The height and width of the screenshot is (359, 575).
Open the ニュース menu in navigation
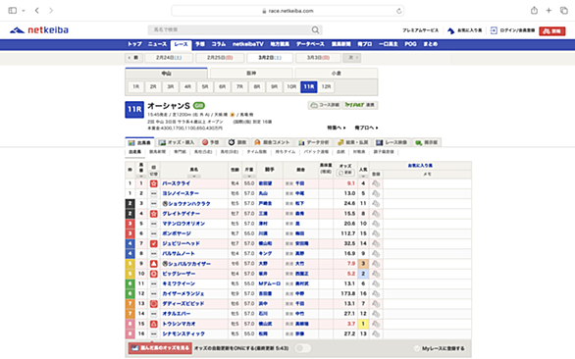tap(157, 44)
